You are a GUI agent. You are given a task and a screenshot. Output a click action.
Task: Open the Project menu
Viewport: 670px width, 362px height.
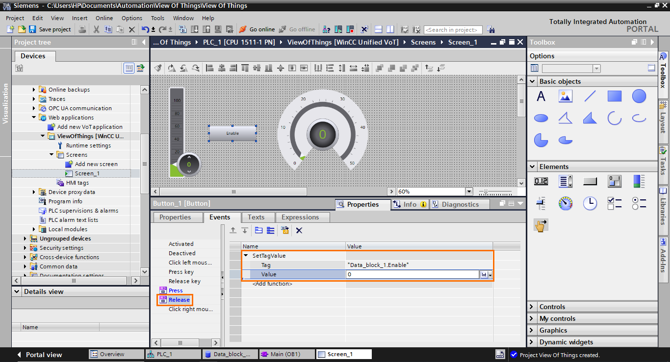(x=15, y=18)
